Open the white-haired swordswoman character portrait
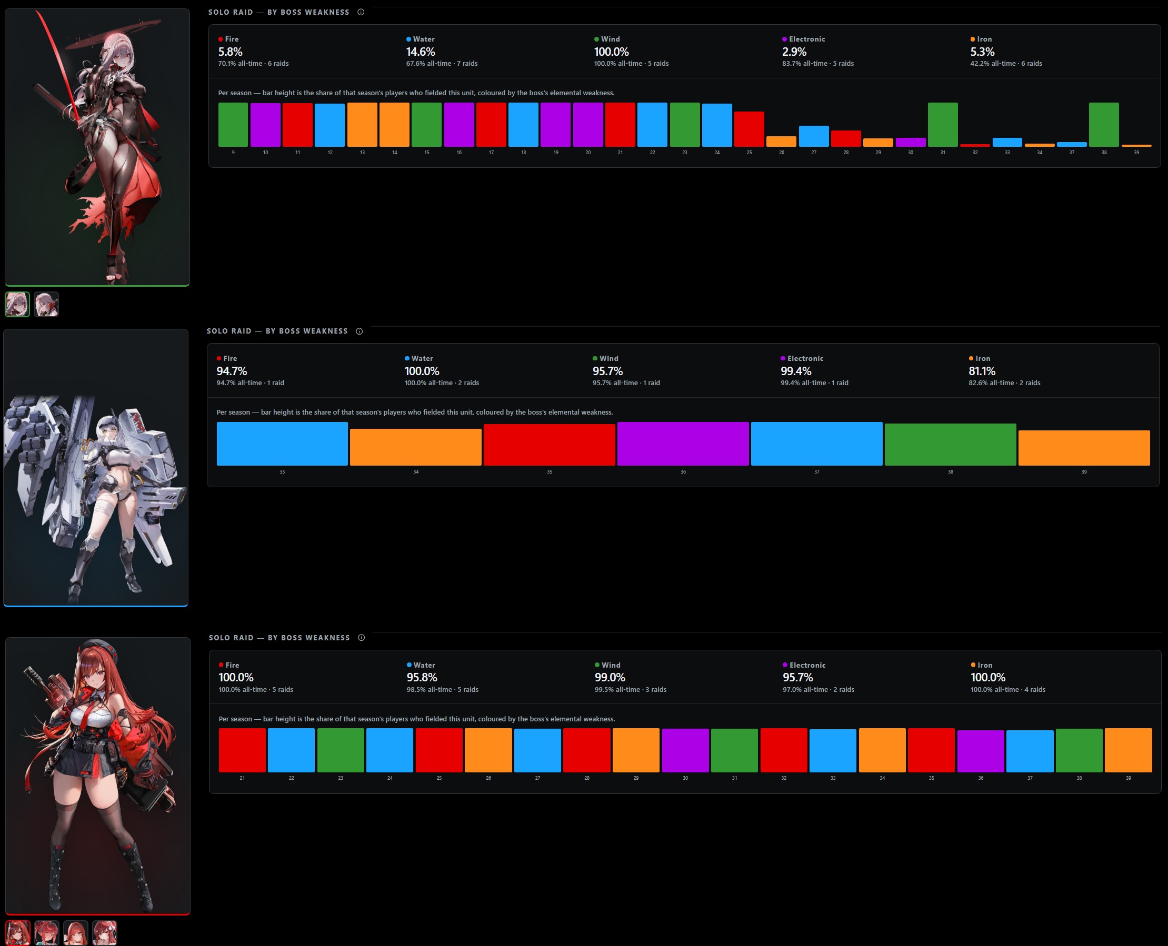1168x946 pixels. coord(97,147)
